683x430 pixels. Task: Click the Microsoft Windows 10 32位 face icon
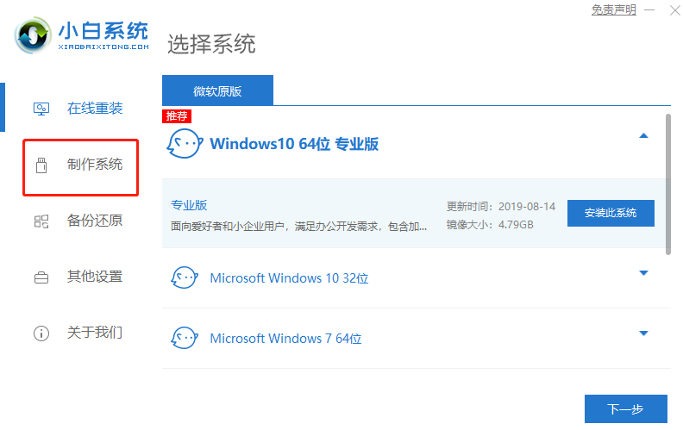pos(185,278)
